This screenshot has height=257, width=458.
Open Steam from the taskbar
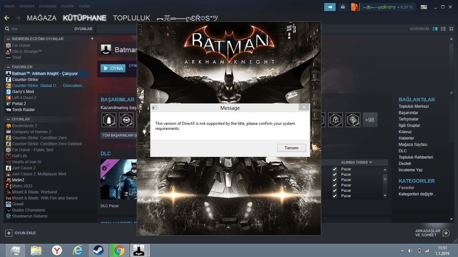98,250
